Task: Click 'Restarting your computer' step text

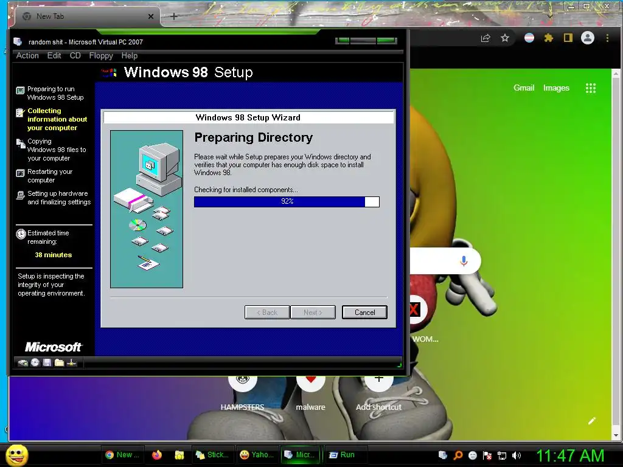Action: 50,176
